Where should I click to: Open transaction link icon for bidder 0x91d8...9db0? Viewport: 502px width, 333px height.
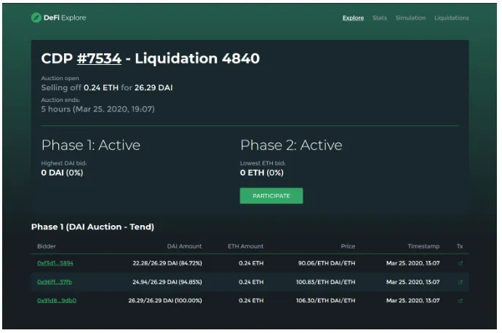(x=460, y=301)
